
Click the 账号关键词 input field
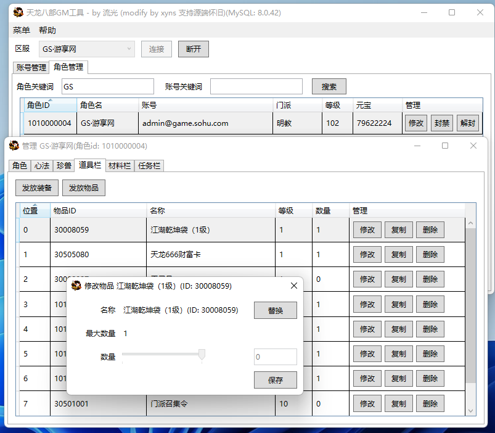point(256,86)
